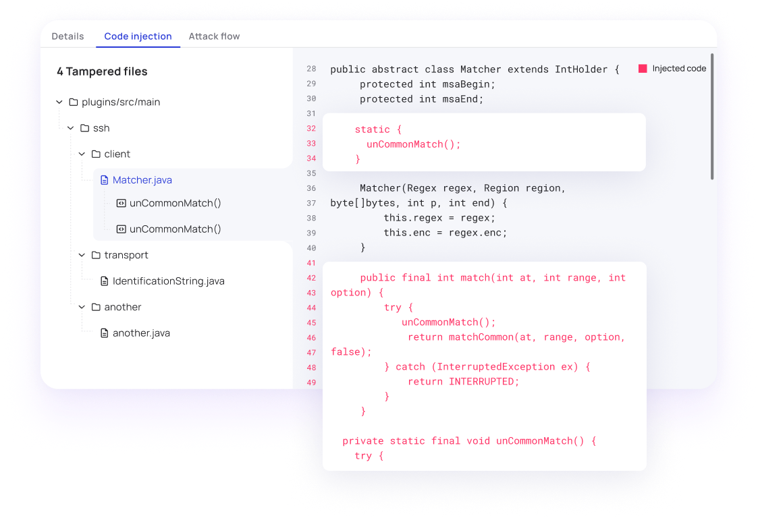The height and width of the screenshot is (518, 758).
Task: Open IdentificationString.java in the file tree
Action: (168, 281)
